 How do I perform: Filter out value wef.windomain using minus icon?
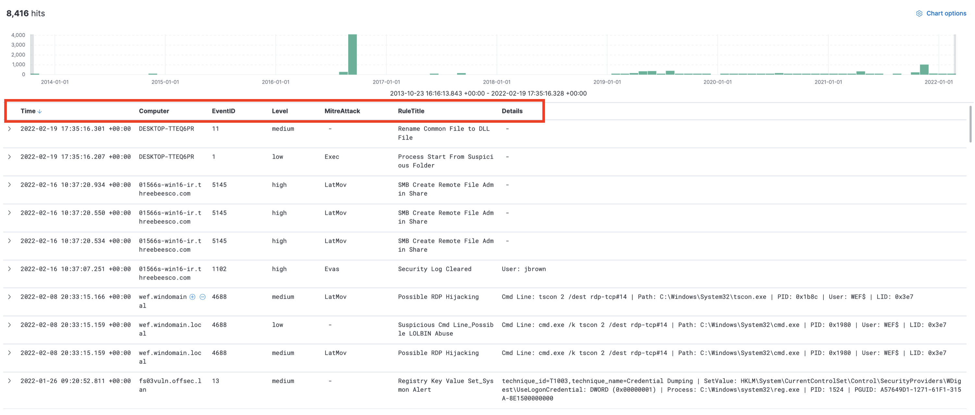(x=203, y=297)
